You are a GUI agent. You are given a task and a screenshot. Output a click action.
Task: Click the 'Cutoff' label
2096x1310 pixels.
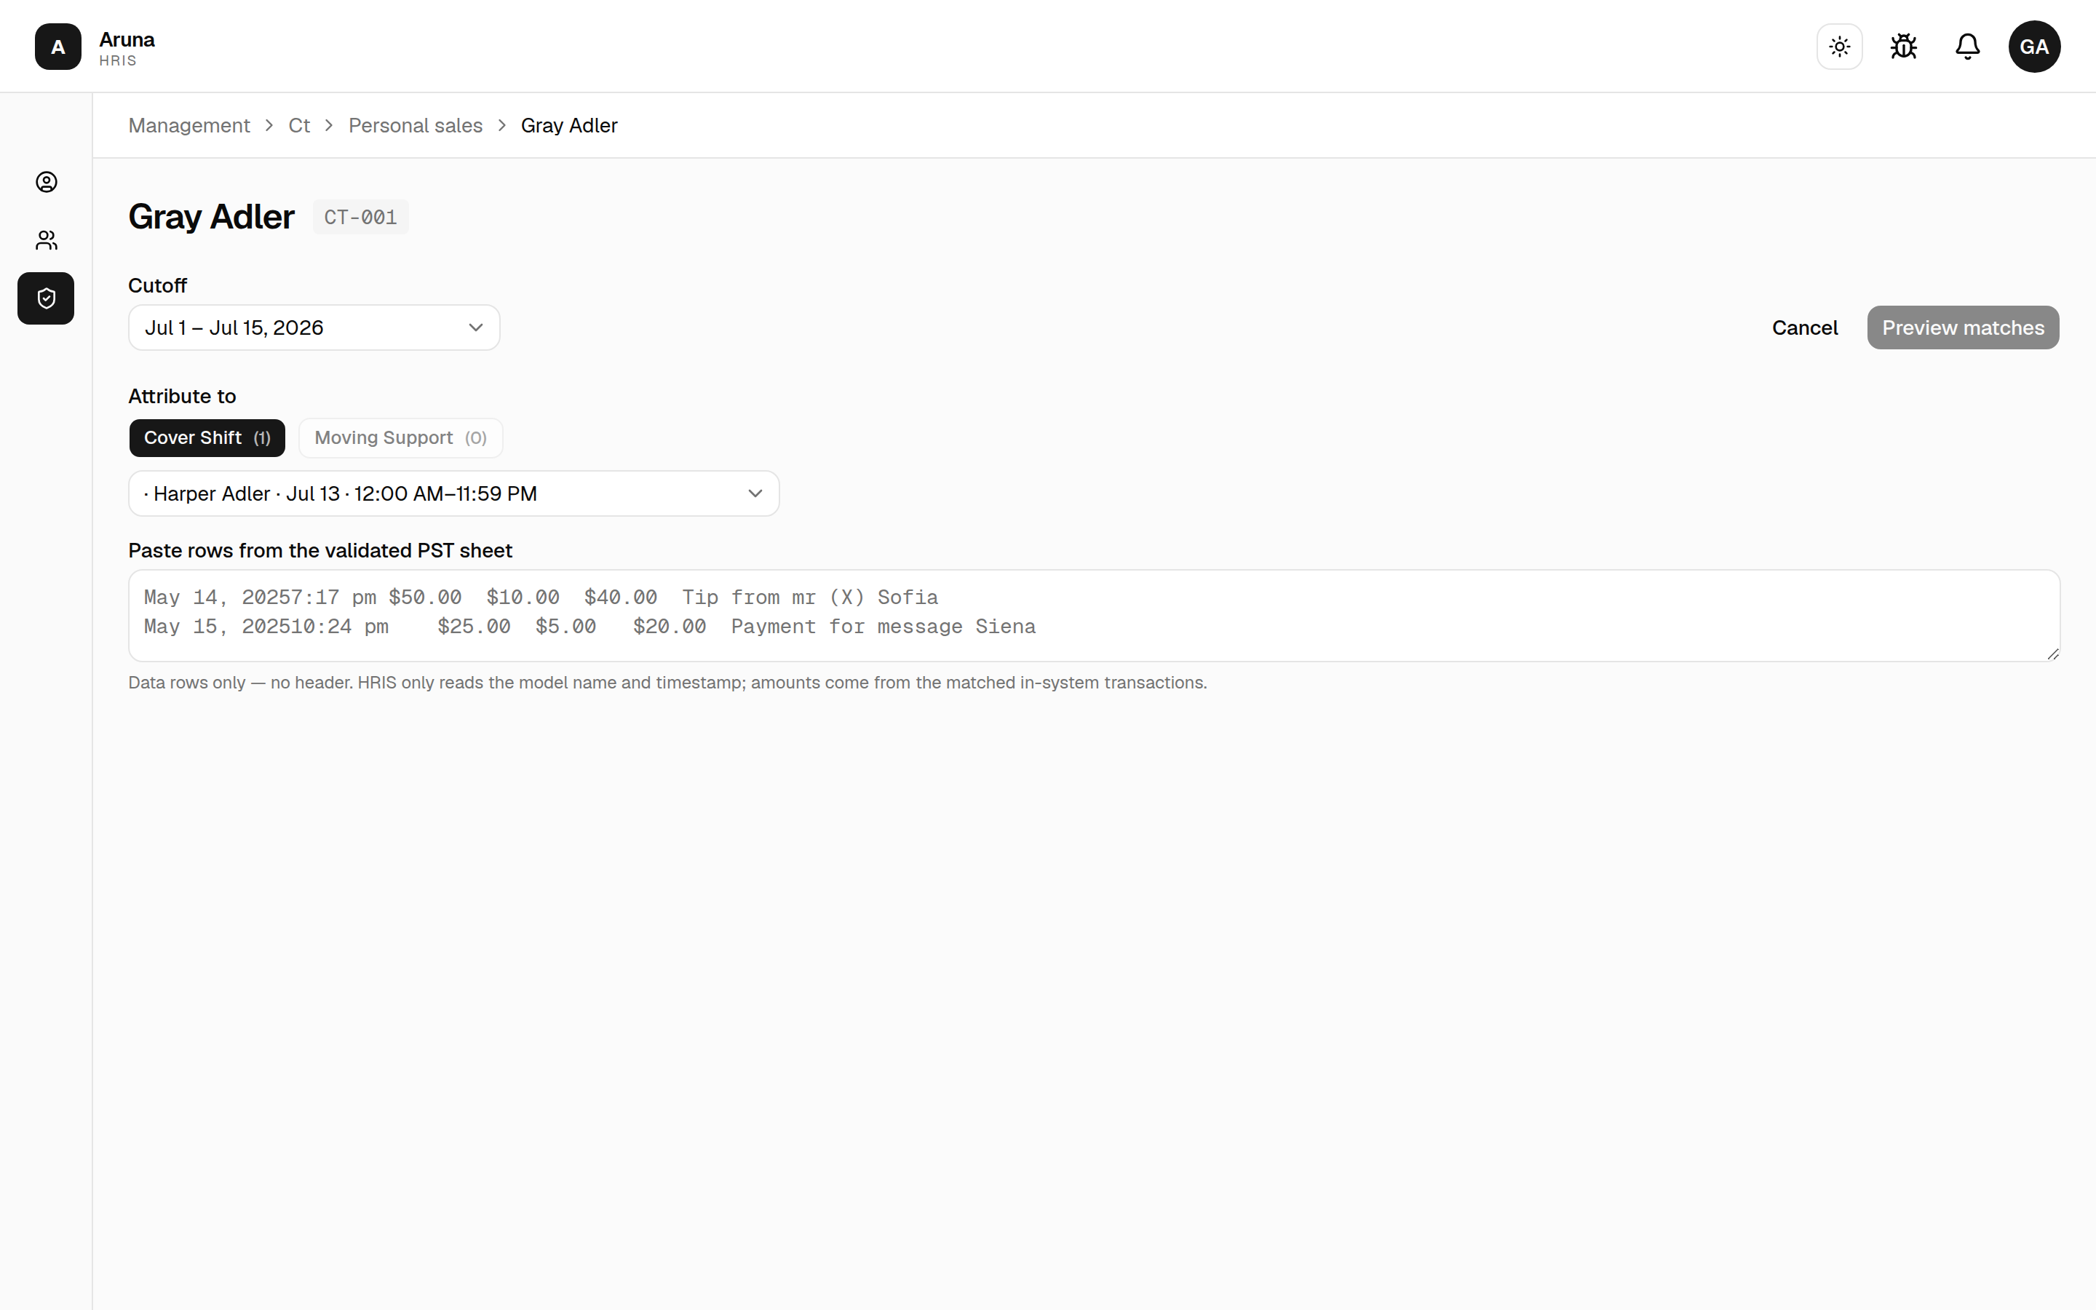point(158,285)
